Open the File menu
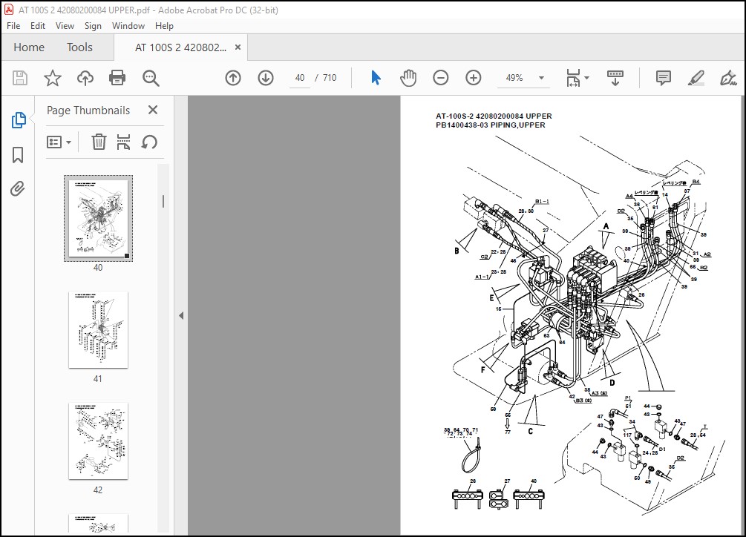The height and width of the screenshot is (537, 746). (x=13, y=26)
